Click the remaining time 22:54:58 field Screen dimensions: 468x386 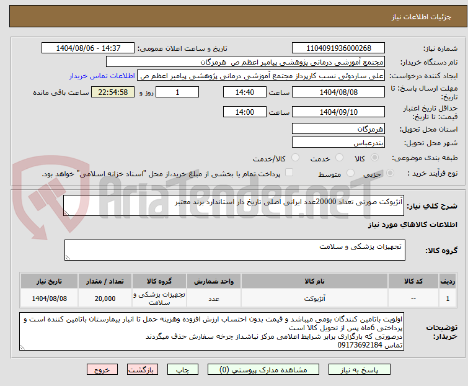(x=113, y=92)
